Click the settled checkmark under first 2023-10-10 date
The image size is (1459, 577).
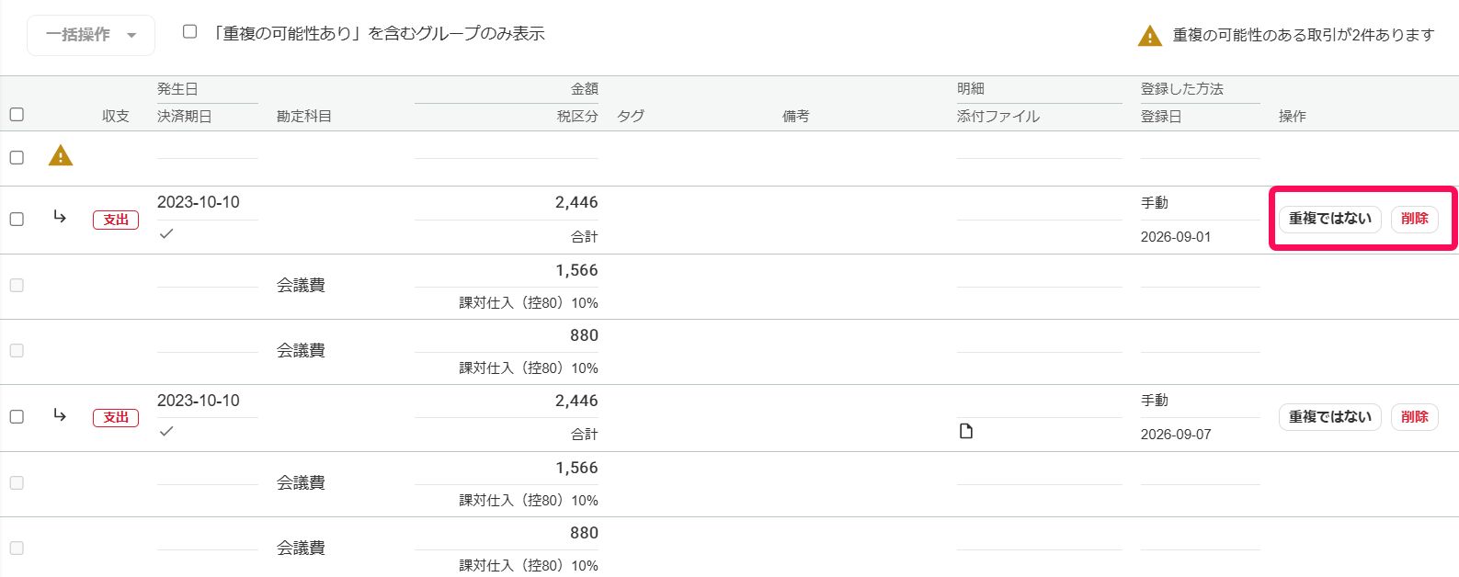click(166, 233)
